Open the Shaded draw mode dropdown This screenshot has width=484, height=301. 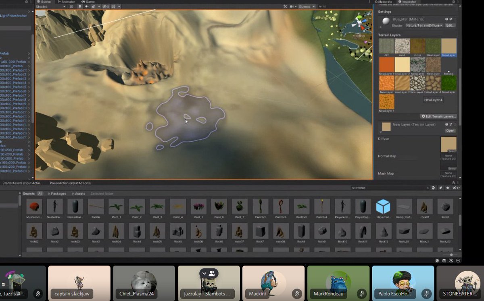(50, 6)
